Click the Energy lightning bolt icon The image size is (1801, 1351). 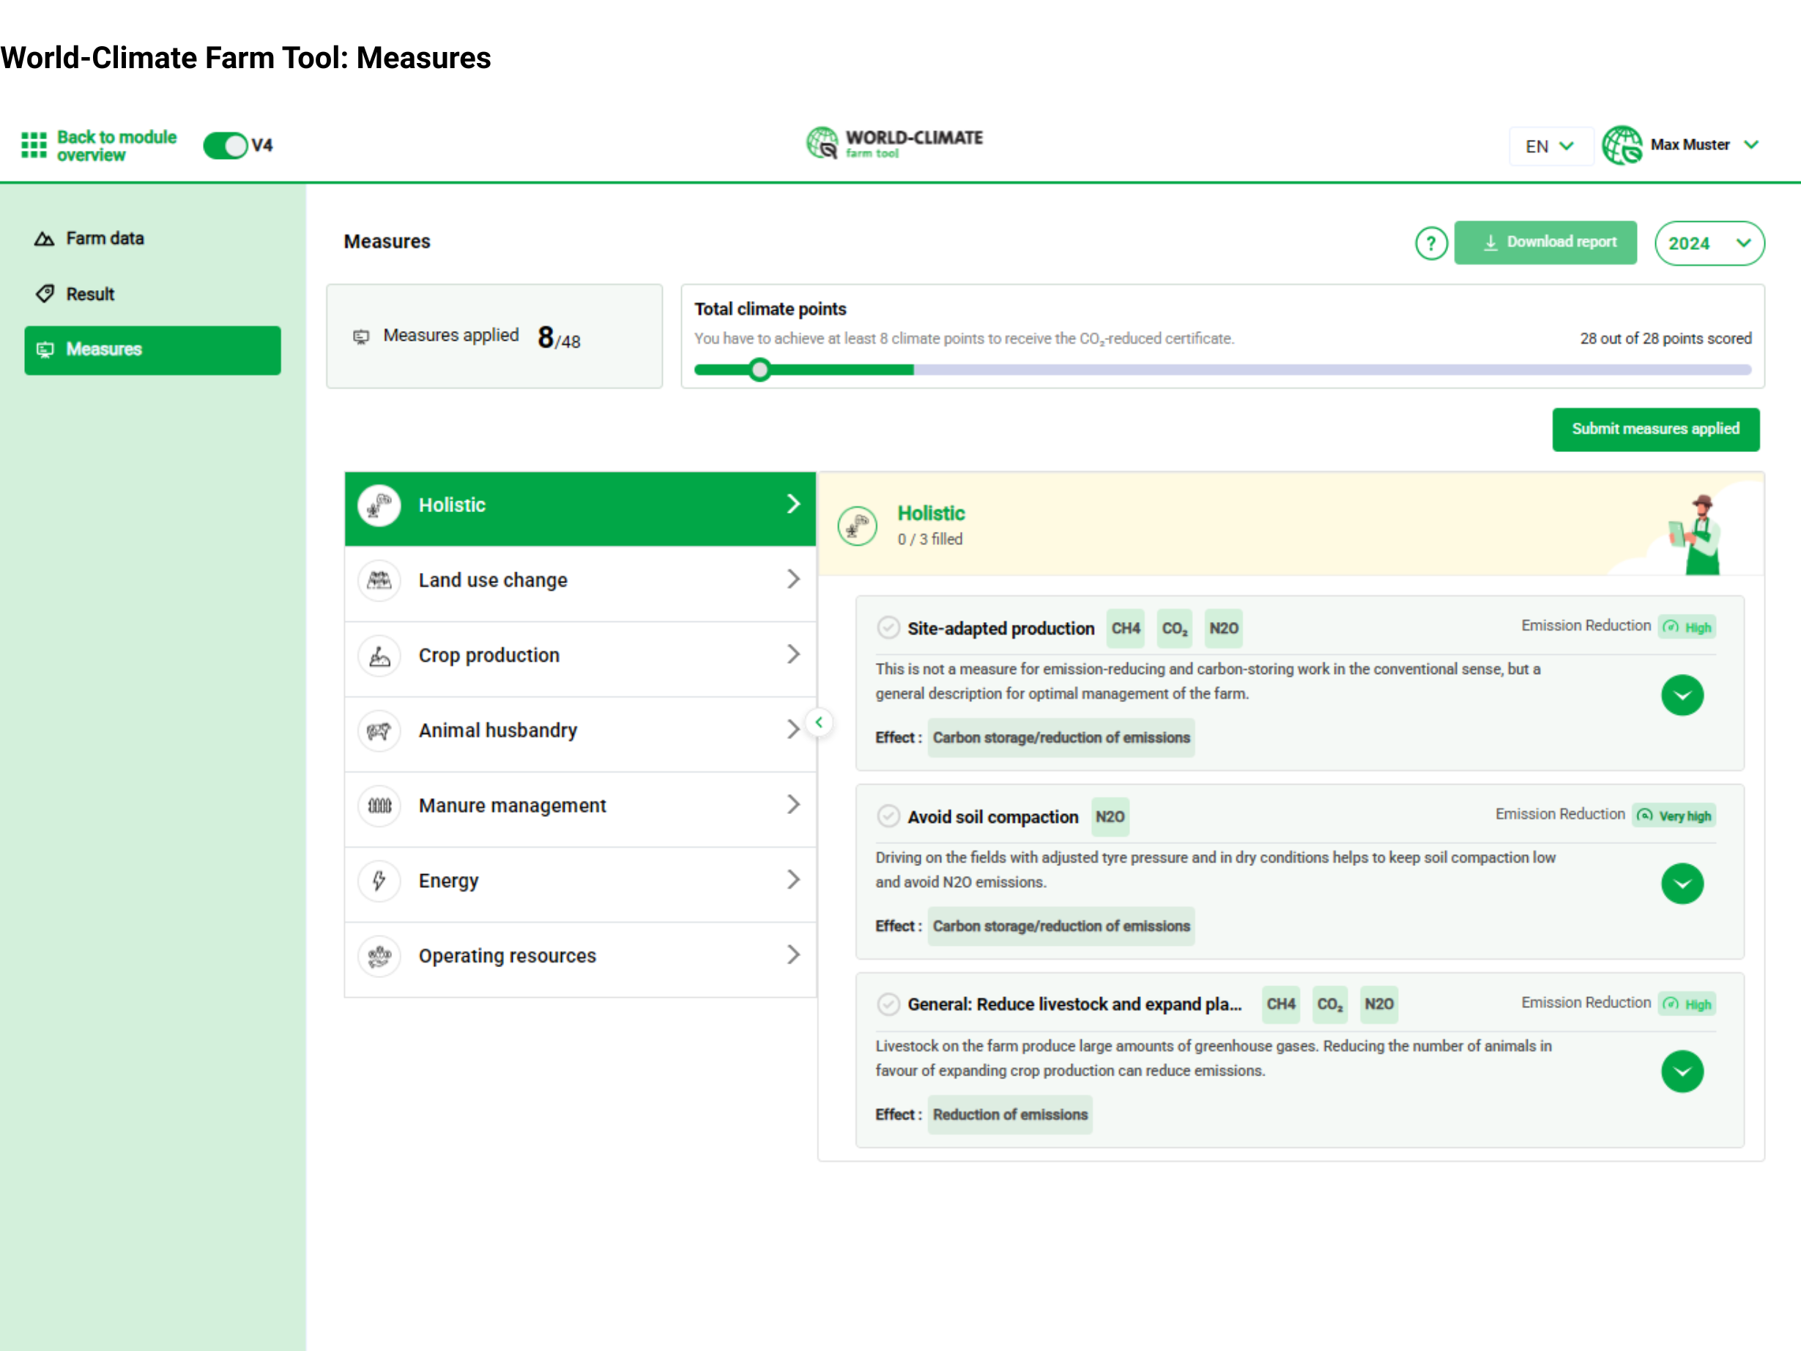(x=379, y=881)
